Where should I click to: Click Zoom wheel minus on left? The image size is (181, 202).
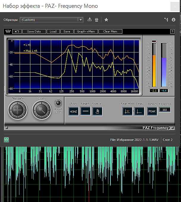[x=35, y=110]
